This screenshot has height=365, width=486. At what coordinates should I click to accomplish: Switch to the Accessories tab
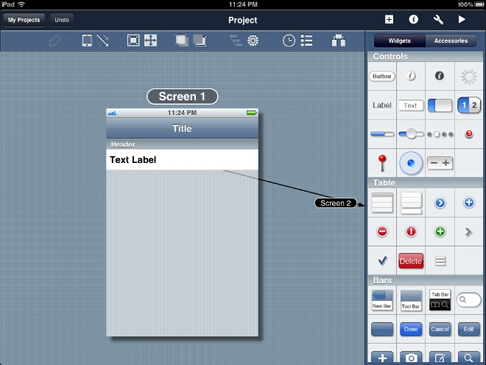point(450,41)
